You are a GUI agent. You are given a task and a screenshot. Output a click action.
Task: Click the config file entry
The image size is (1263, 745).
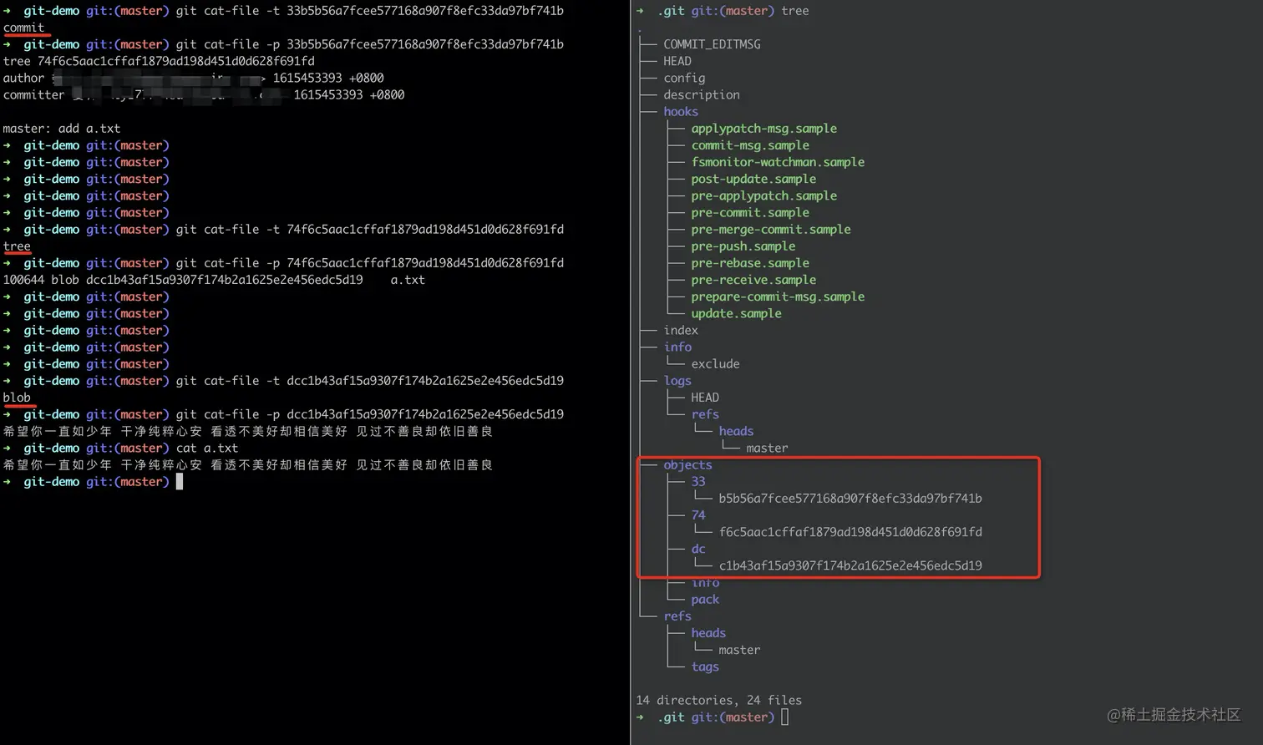point(684,78)
